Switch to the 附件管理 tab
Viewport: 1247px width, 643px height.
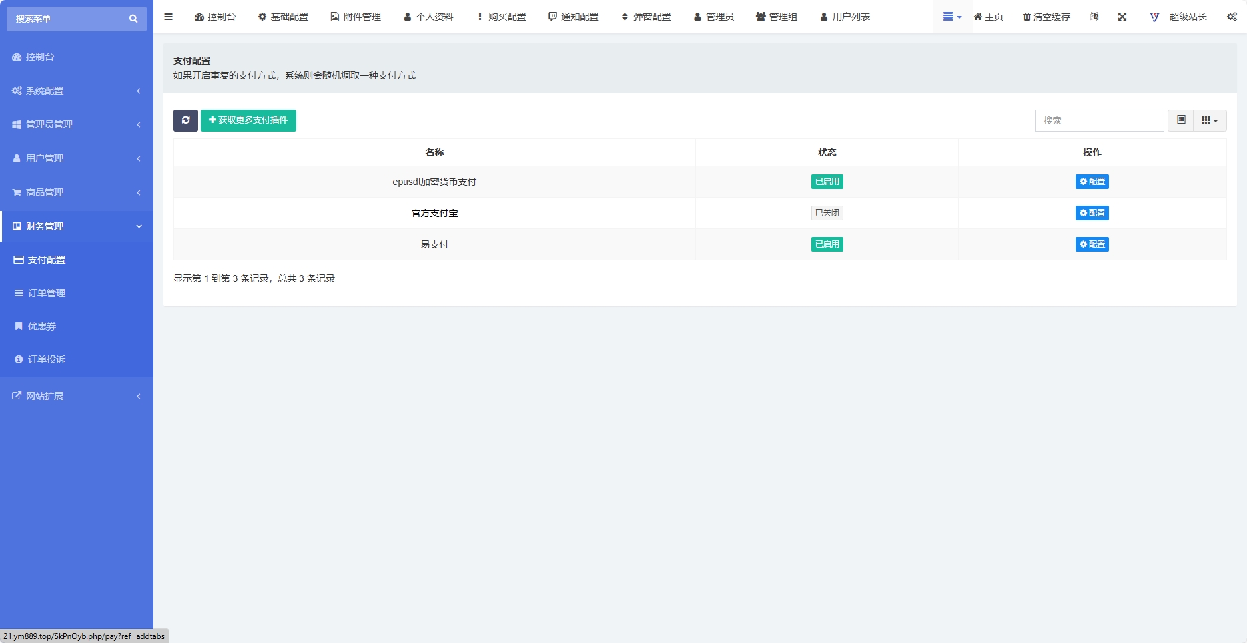pos(356,17)
